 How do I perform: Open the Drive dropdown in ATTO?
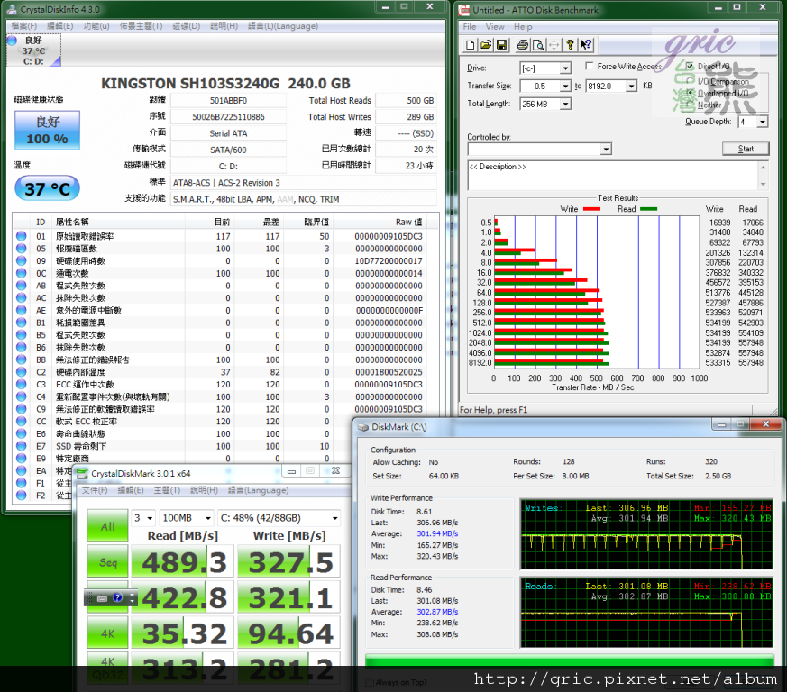coord(565,68)
